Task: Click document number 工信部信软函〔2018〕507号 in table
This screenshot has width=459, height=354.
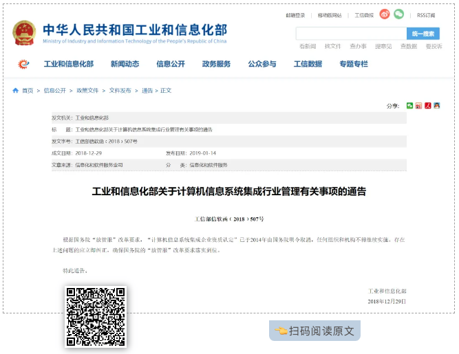Action: [x=106, y=142]
